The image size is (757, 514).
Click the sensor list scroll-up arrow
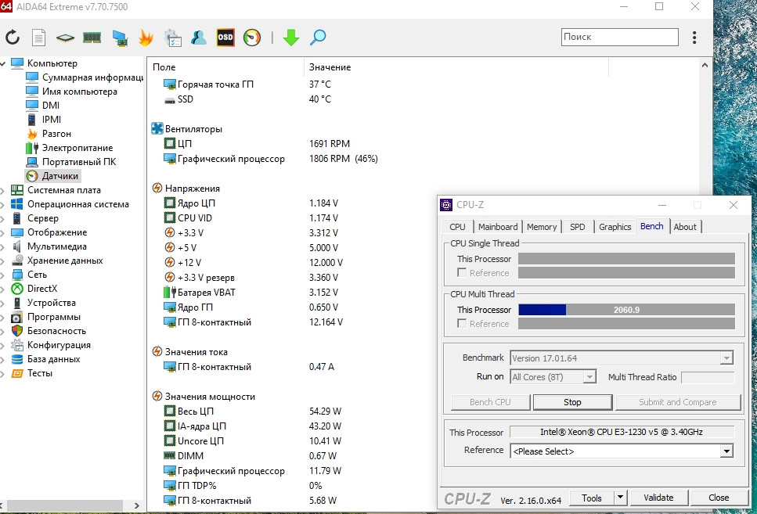705,65
